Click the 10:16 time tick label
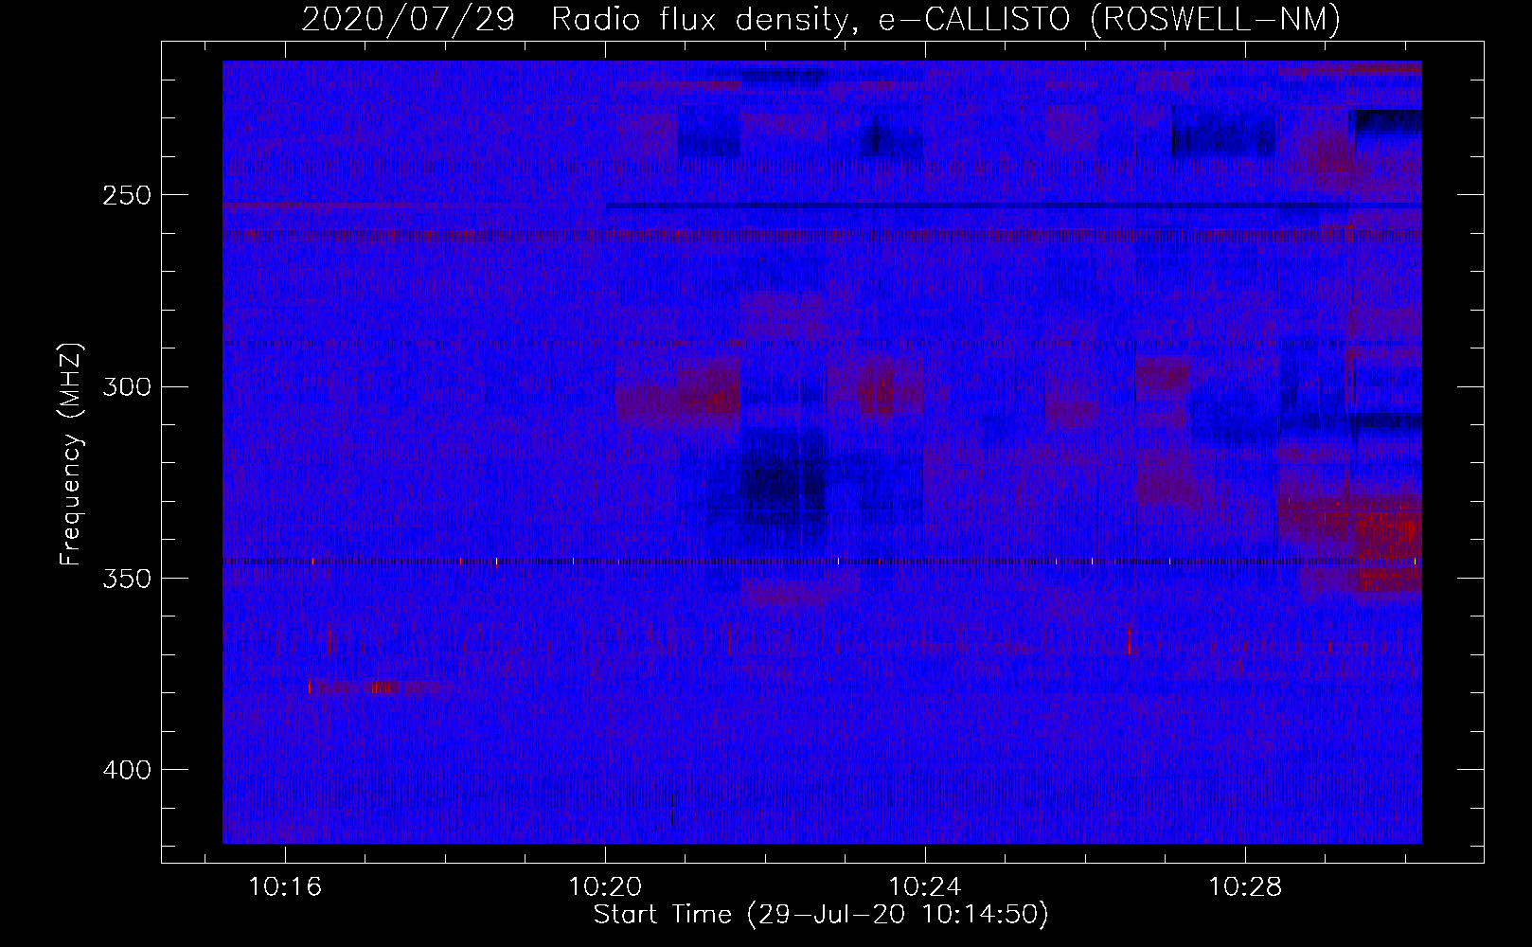 click(x=285, y=887)
